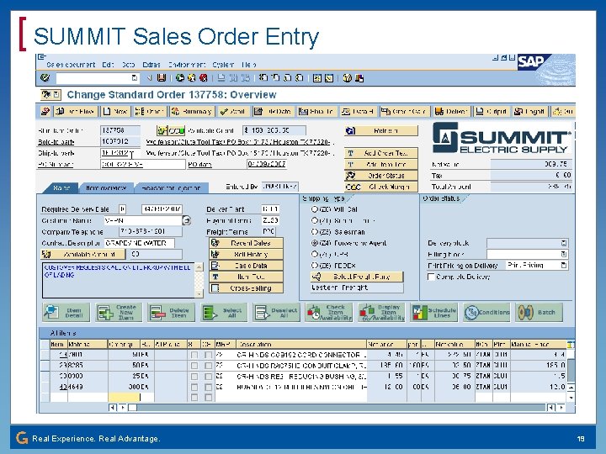Click the Save diskette icon

pyautogui.click(x=162, y=78)
